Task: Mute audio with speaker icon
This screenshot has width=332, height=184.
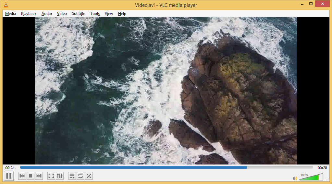Action: [295, 178]
